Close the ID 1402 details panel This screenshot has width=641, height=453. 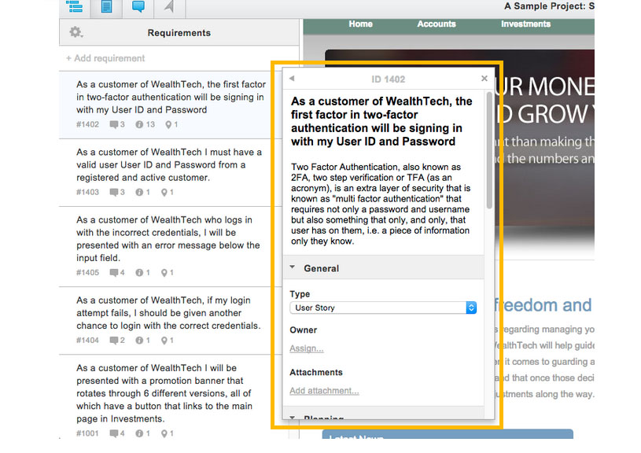(484, 78)
